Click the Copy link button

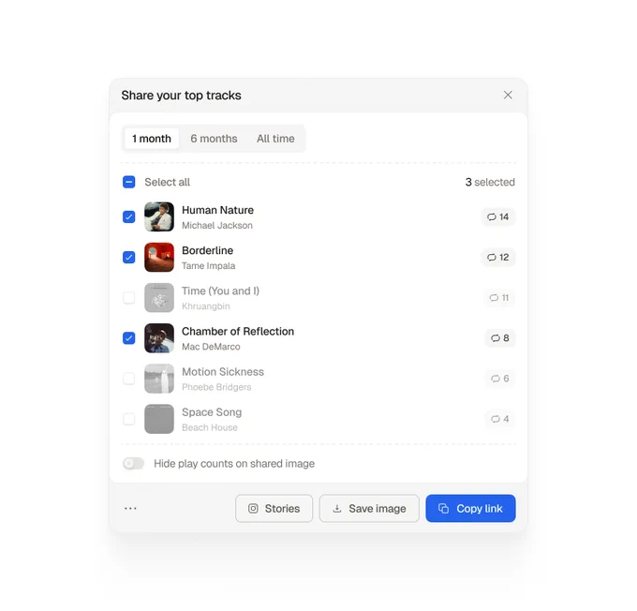pos(471,509)
